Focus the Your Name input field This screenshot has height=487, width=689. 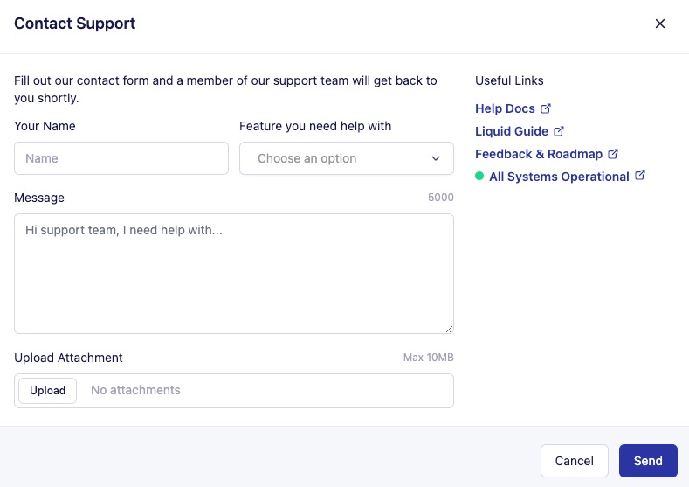(x=121, y=159)
